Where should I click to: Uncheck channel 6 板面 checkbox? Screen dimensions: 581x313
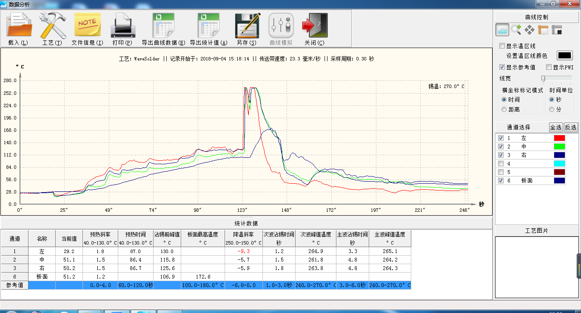(501, 180)
